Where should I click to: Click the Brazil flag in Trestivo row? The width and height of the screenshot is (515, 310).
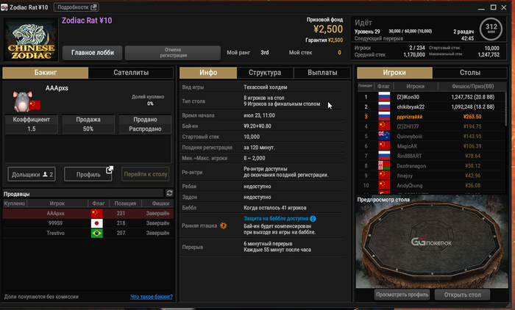coord(97,233)
